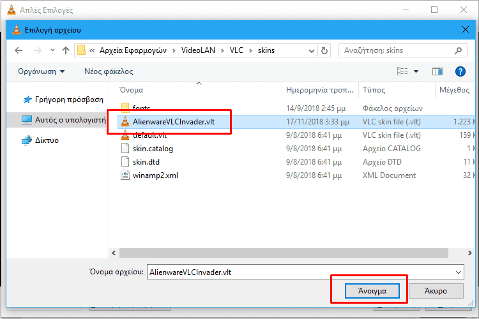
Task: Select Γρήγορη πρόσβαση in sidebar
Action: point(69,100)
